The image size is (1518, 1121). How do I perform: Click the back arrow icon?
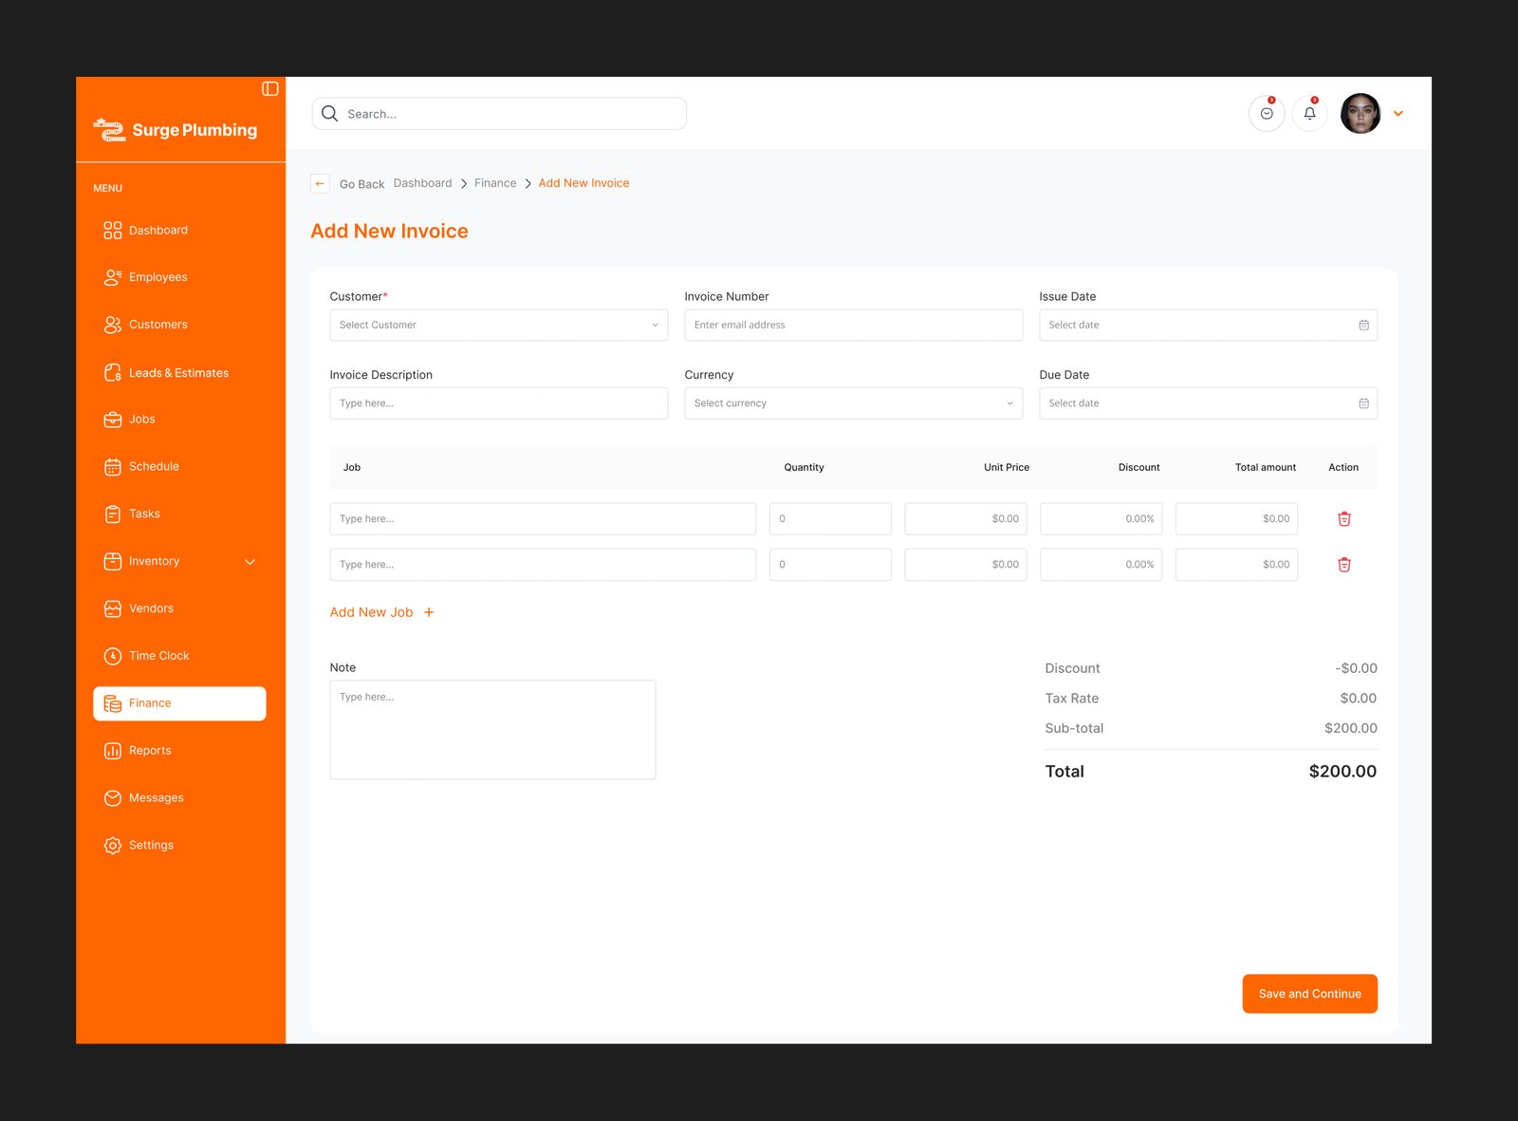321,184
